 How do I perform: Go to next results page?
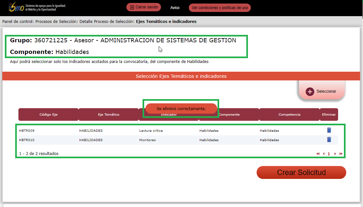click(335, 154)
